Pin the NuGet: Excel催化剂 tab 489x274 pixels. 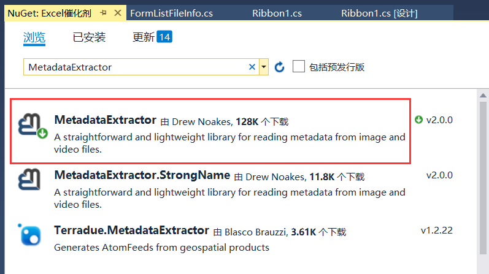(x=102, y=12)
